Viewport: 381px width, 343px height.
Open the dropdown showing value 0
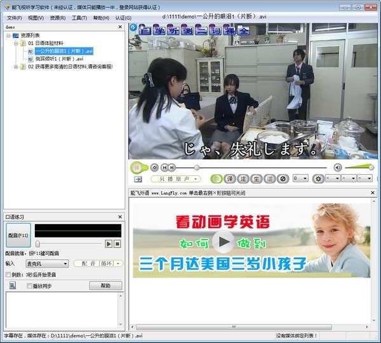[x=300, y=178]
